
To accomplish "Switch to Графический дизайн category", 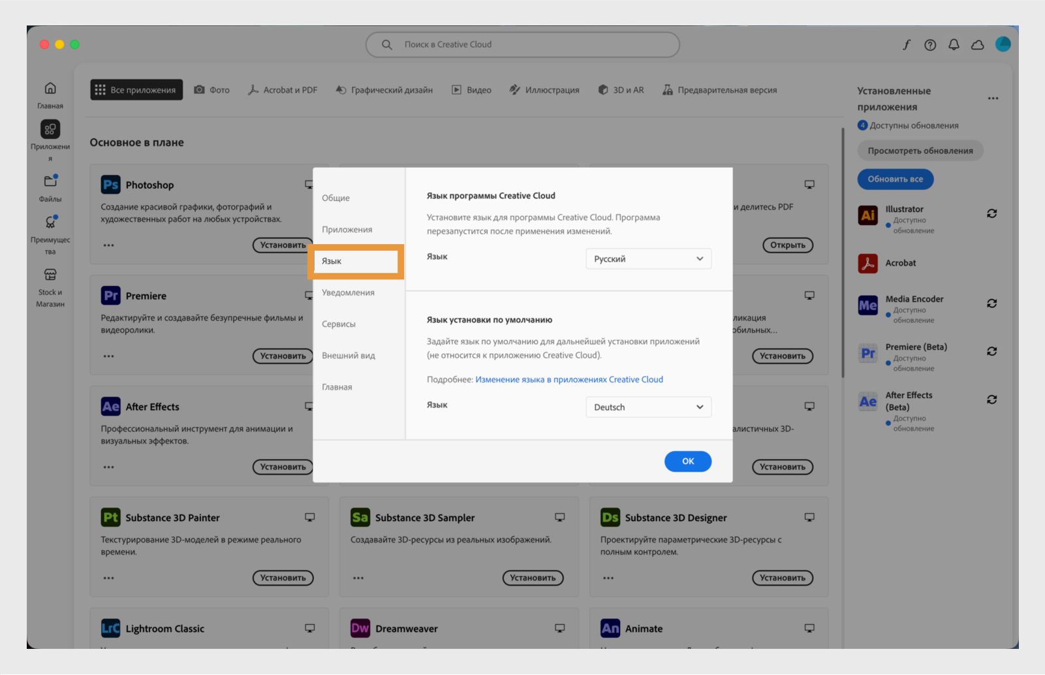I will click(x=384, y=90).
